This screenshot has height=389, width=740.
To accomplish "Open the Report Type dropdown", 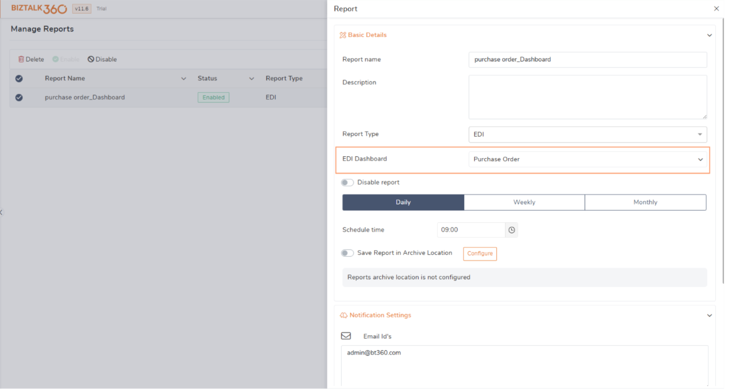I will point(587,134).
